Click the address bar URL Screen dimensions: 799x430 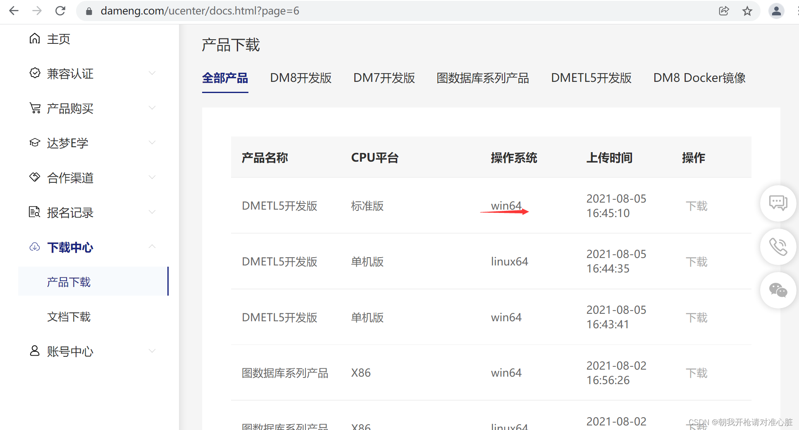pos(200,11)
